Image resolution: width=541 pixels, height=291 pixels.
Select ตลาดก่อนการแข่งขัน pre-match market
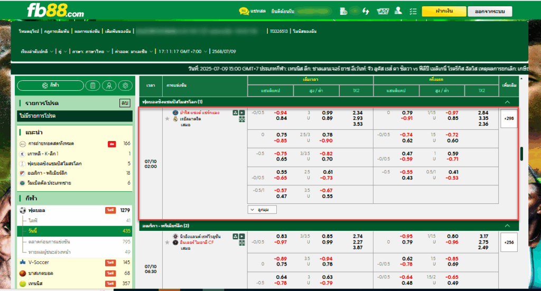click(x=74, y=242)
